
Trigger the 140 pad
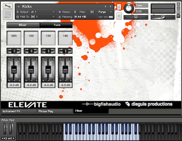(65, 38)
